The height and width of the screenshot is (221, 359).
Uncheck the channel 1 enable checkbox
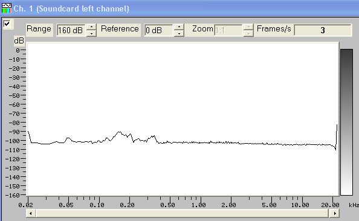click(x=7, y=24)
